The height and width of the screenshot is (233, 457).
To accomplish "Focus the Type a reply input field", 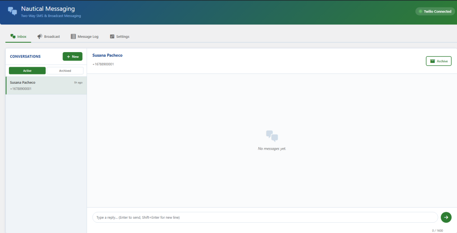I will coord(265,217).
